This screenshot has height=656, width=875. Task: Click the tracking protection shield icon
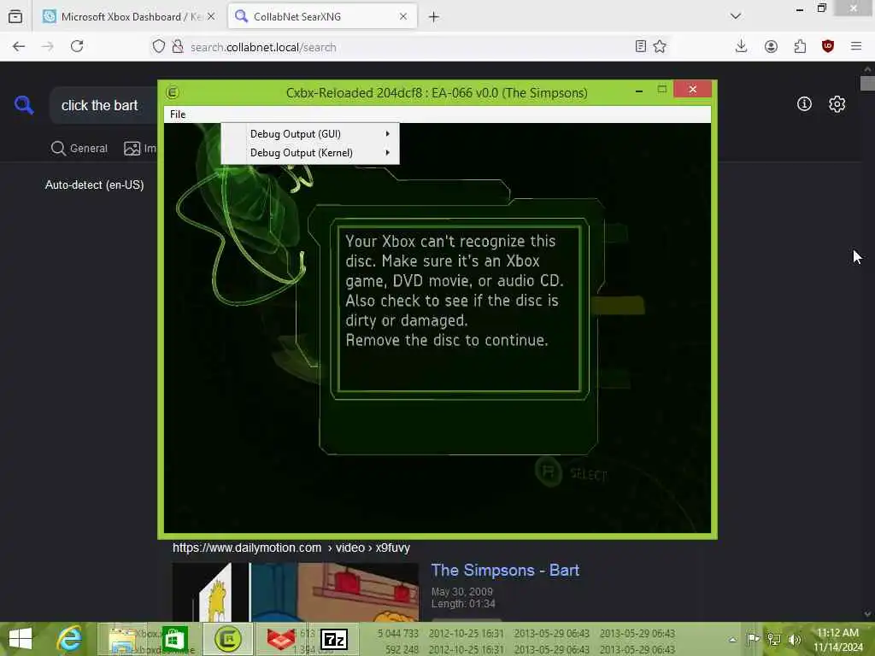coord(159,47)
